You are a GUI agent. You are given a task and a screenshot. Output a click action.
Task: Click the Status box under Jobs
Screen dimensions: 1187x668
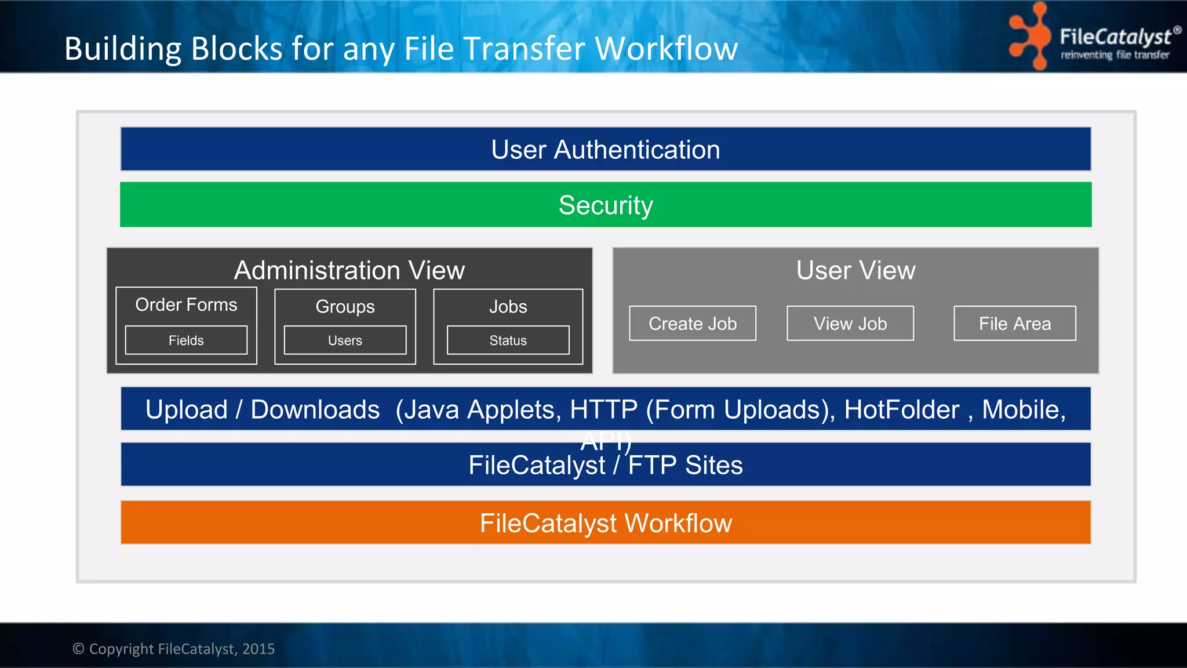coord(508,340)
